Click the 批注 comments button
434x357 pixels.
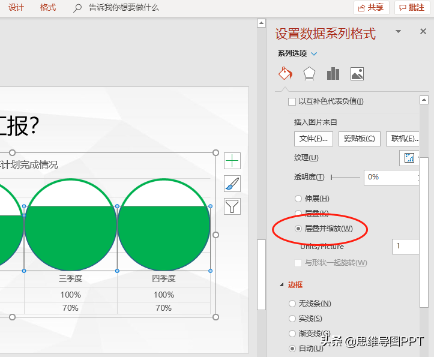412,7
